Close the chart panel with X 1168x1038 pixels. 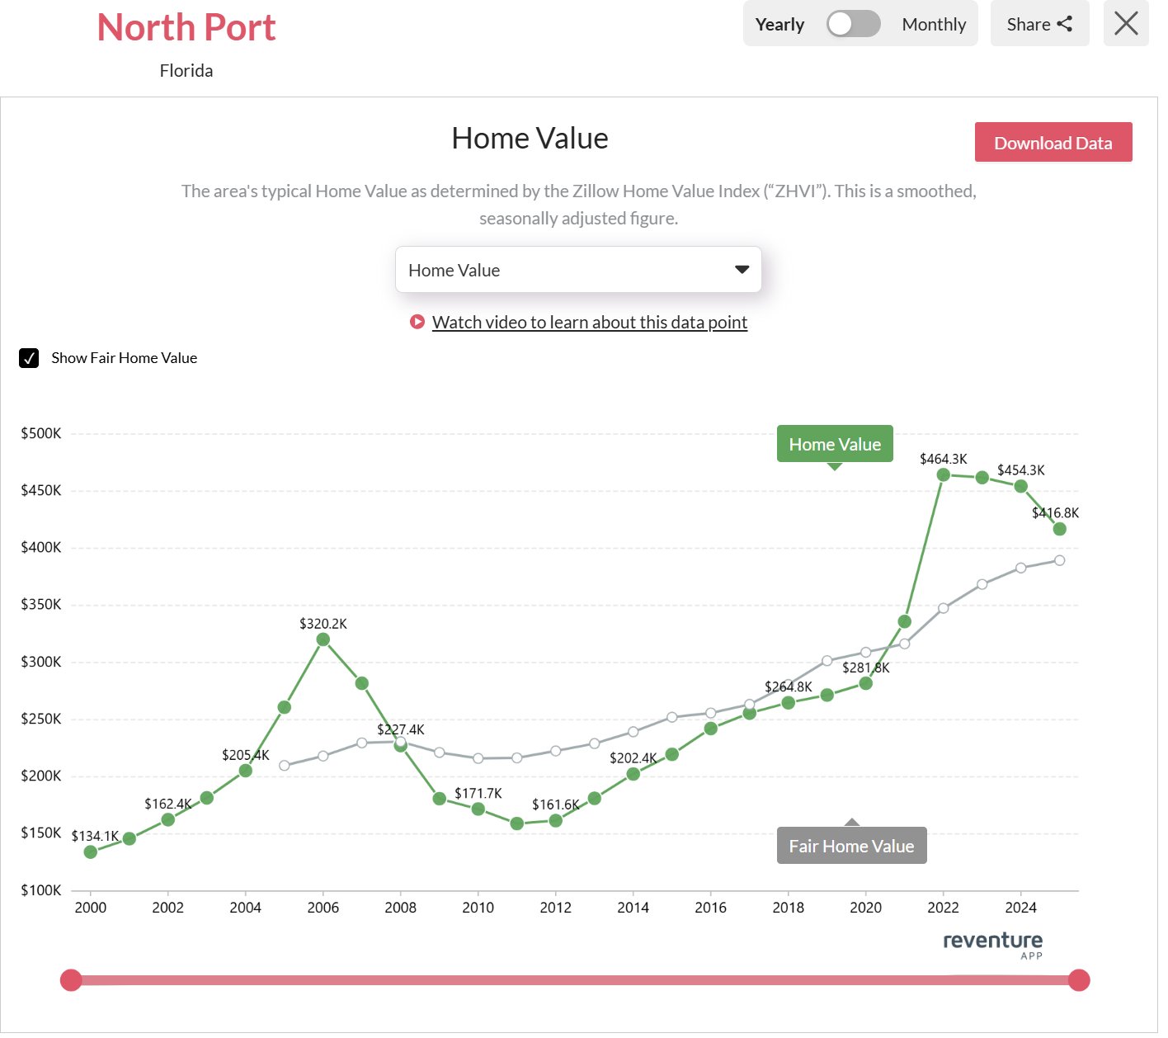[x=1125, y=23]
